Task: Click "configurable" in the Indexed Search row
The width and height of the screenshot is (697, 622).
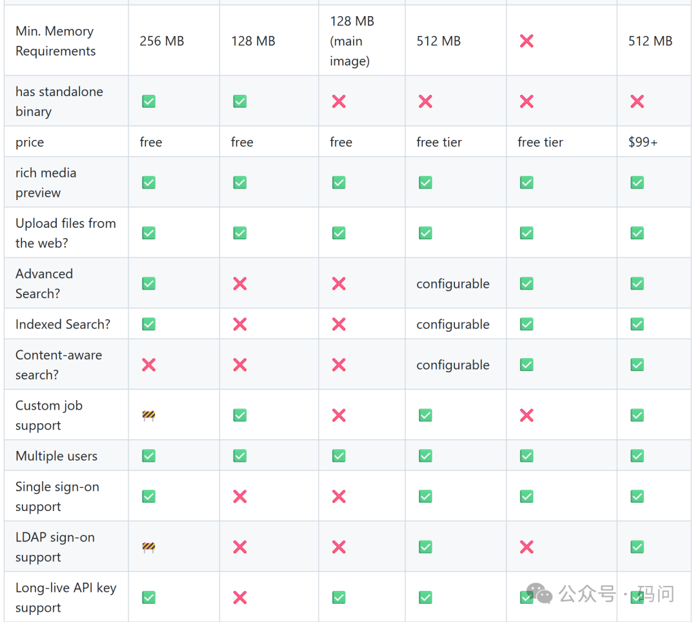Action: (452, 325)
